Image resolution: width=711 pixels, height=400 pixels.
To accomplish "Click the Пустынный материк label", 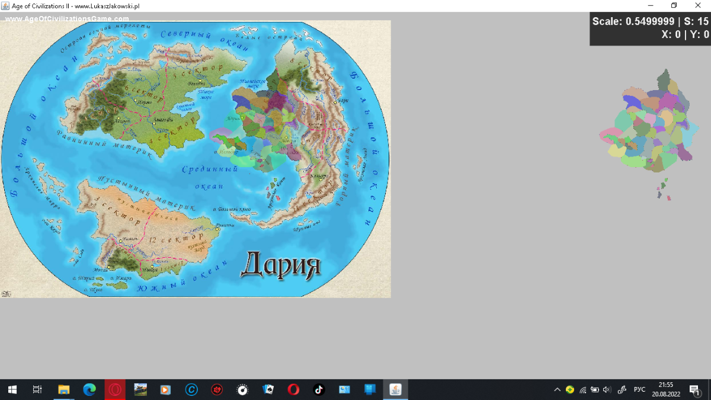I will tap(145, 193).
